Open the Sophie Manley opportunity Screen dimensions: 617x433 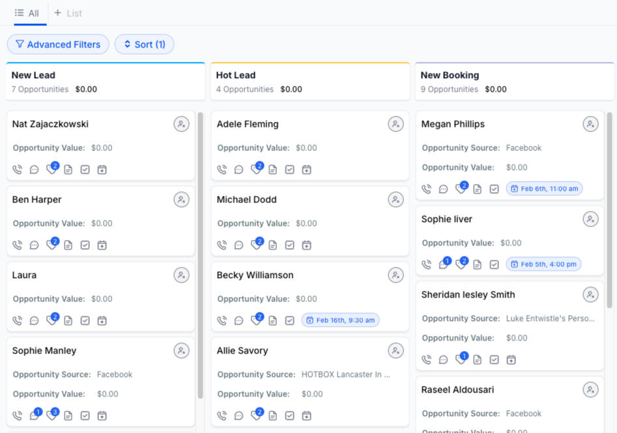pyautogui.click(x=44, y=351)
